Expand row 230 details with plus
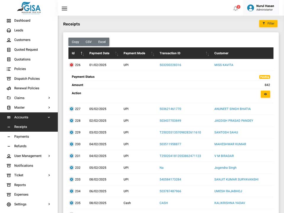The width and height of the screenshot is (284, 213). tap(72, 144)
